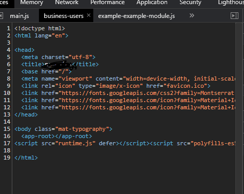Click the closing html tag on line 19

(x=26, y=158)
